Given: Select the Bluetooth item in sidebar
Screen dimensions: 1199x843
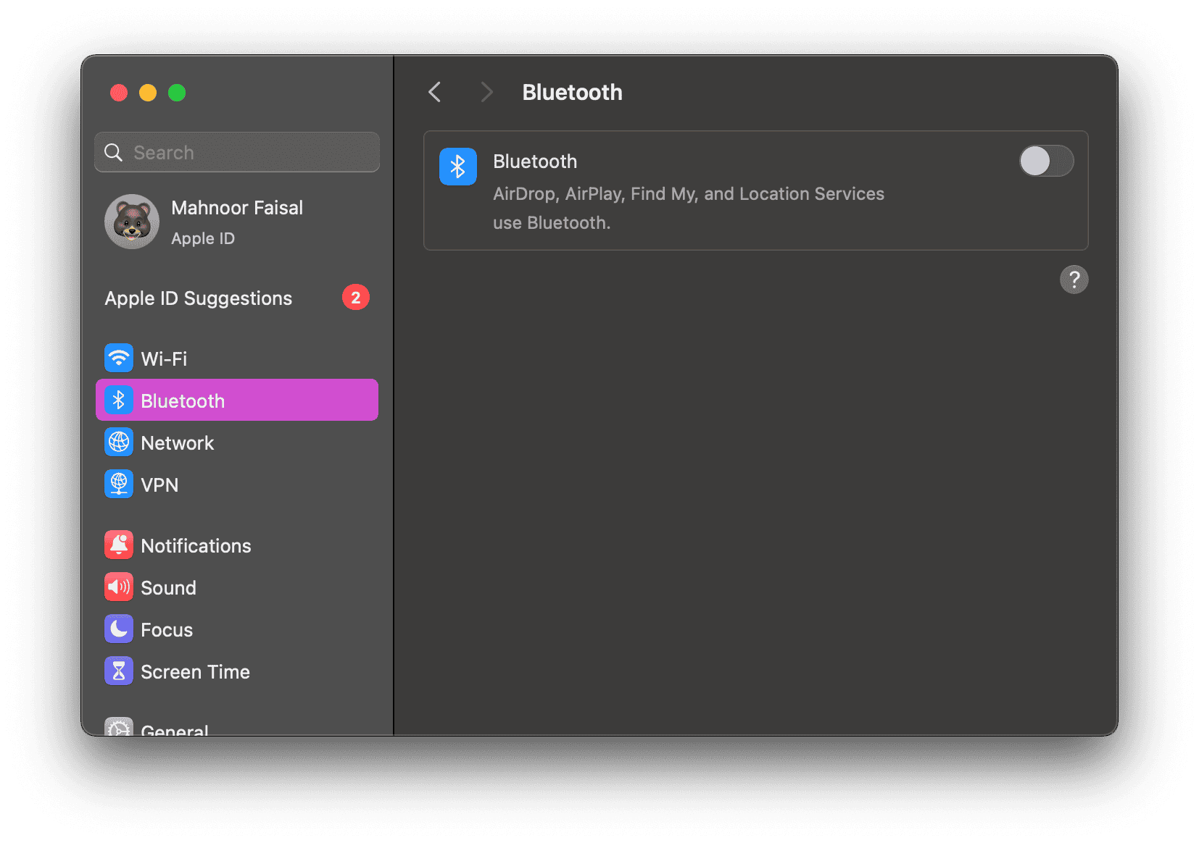Looking at the screenshot, I should tap(237, 400).
